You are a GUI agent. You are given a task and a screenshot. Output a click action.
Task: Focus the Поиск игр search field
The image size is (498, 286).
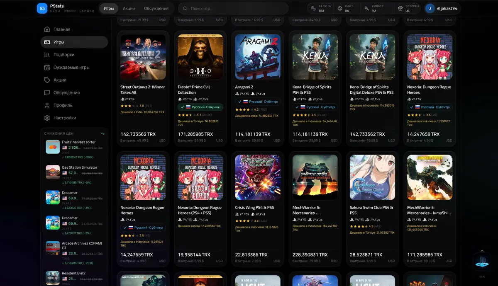click(233, 8)
